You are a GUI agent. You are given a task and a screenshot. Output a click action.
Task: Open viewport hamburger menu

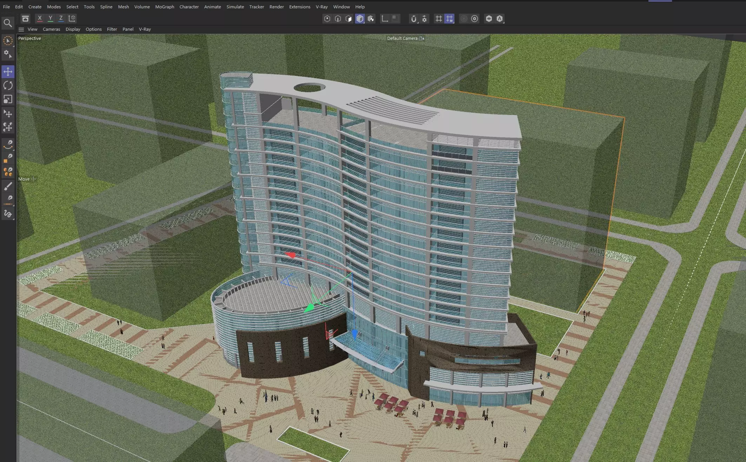click(x=21, y=29)
